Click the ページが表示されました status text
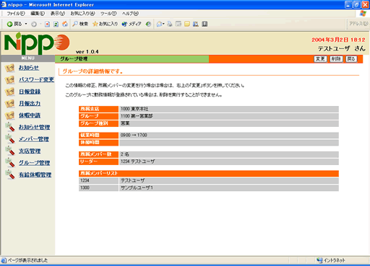Viewport: 370px width, 266px height. [27, 260]
